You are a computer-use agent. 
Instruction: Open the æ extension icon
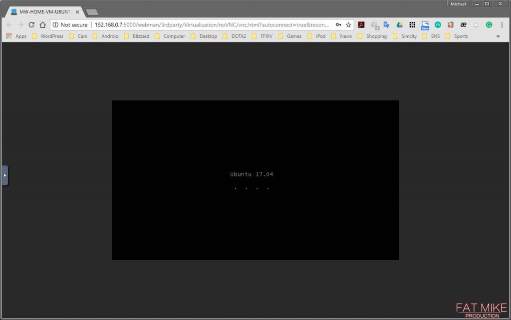coord(463,25)
